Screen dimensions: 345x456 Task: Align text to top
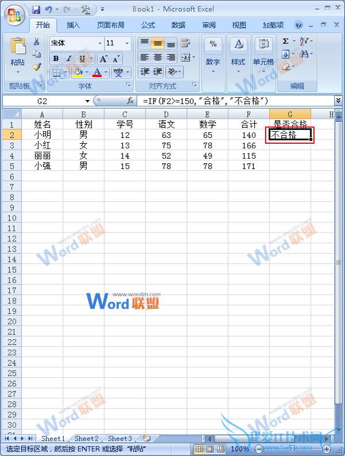pos(144,43)
